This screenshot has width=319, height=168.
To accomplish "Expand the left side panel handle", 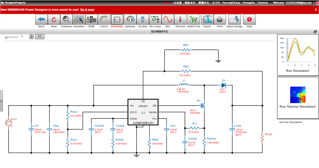I will 1,101.
